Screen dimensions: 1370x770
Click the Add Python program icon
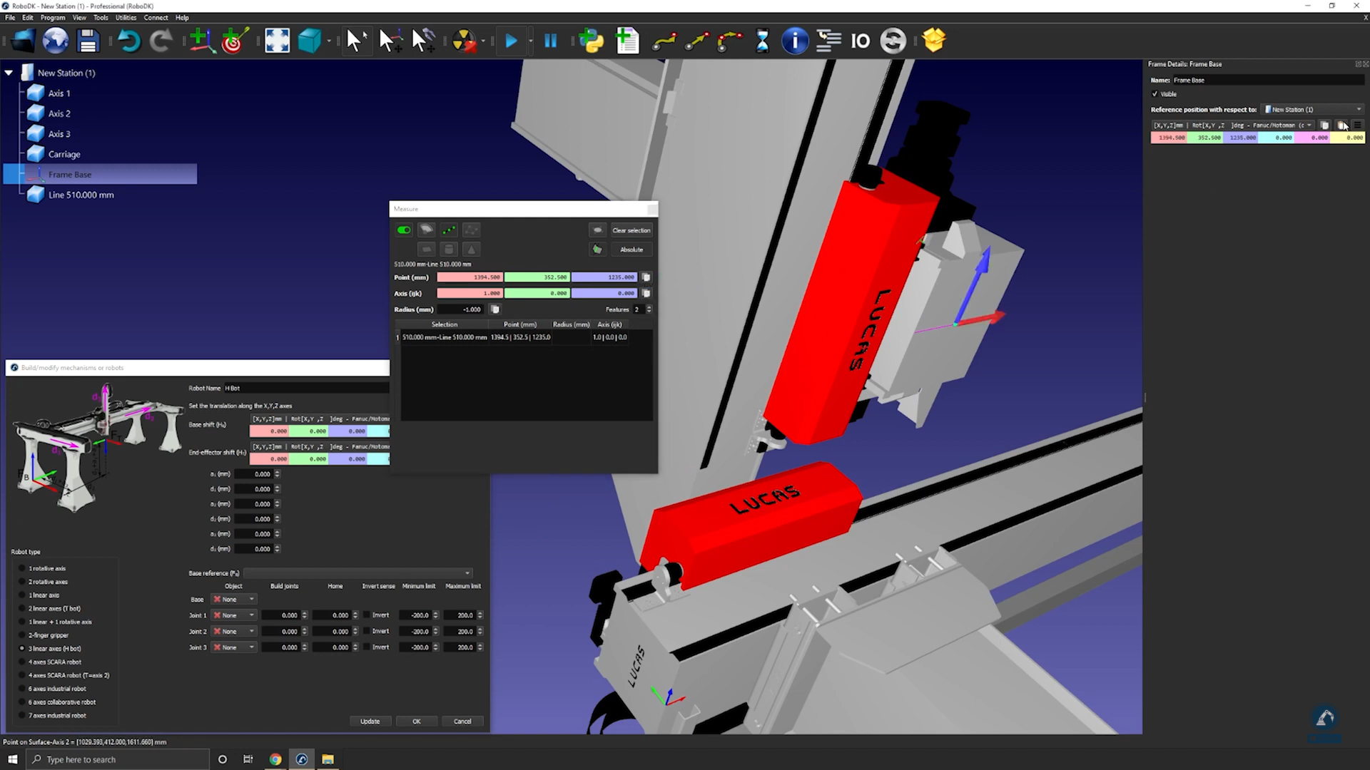click(x=591, y=41)
